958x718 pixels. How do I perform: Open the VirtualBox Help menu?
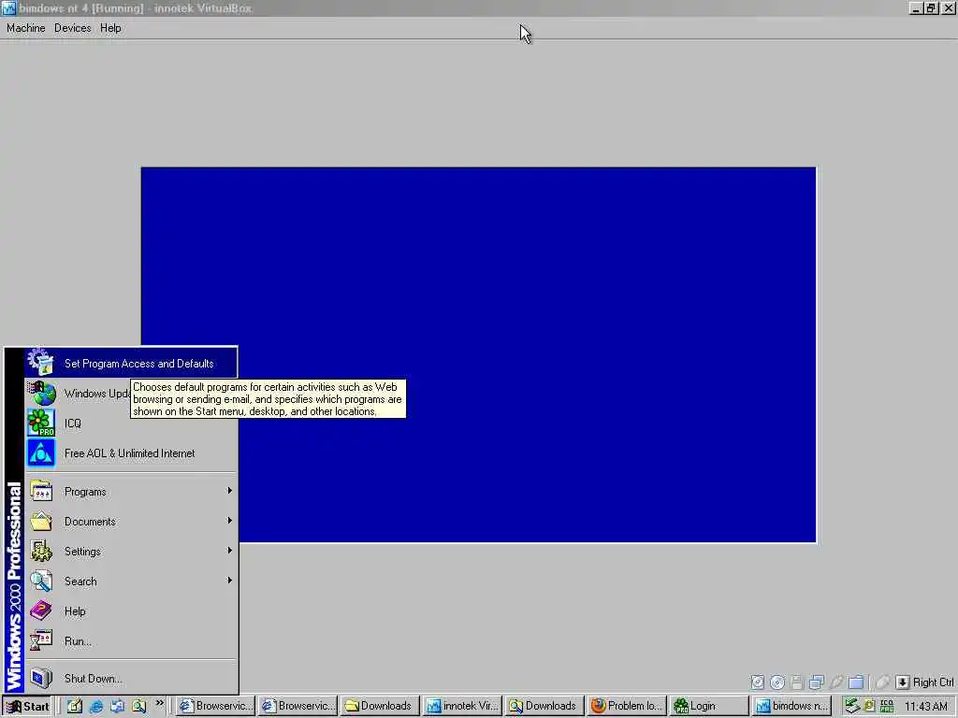(x=110, y=28)
